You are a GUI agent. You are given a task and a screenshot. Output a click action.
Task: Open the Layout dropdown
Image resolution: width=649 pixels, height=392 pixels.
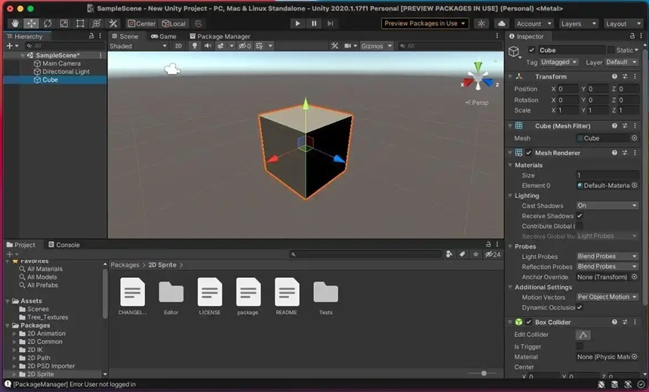point(623,24)
